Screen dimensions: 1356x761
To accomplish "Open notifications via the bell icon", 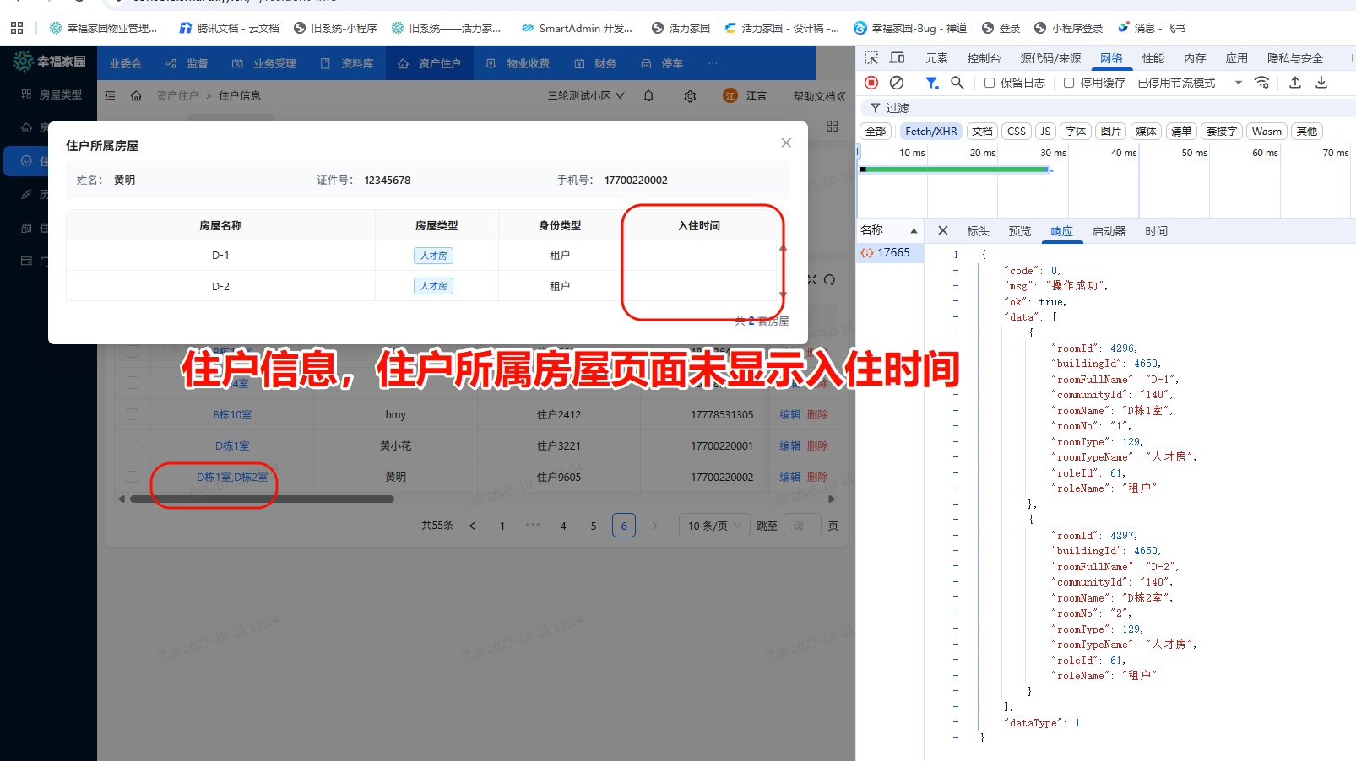I will coord(648,95).
